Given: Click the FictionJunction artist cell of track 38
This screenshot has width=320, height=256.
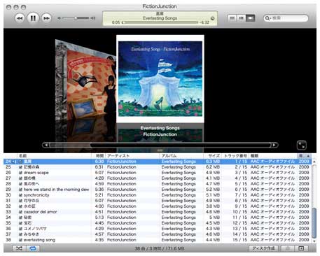Looking at the screenshot, I should click(x=122, y=240).
